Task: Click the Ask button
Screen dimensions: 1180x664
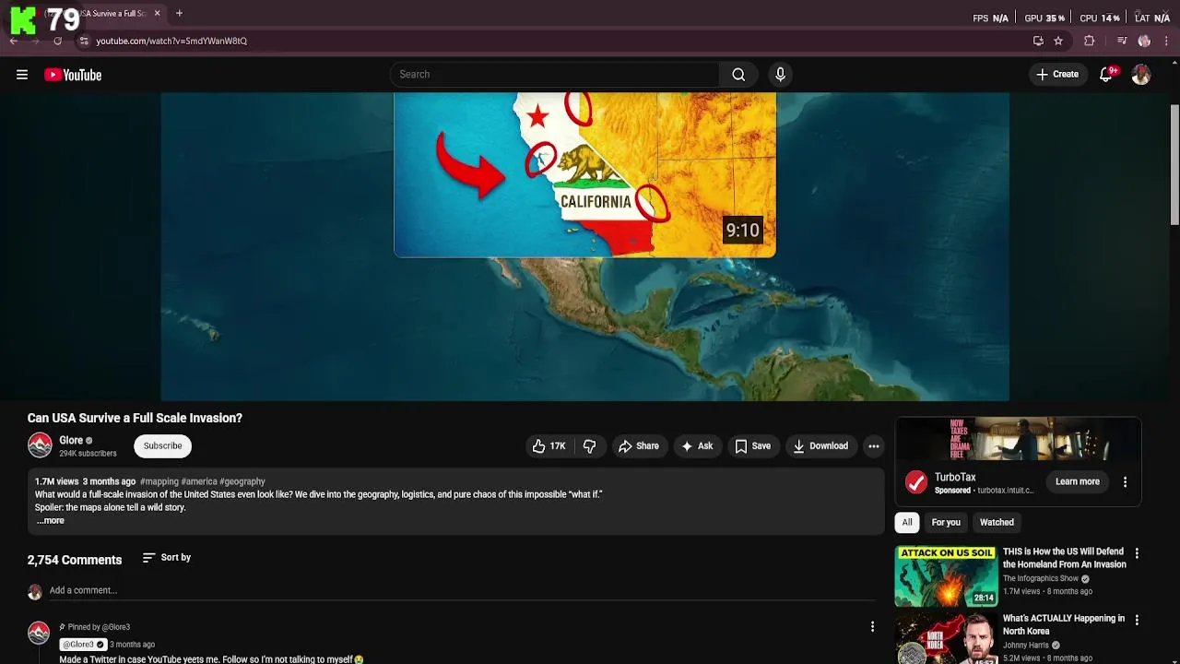Action: point(697,446)
